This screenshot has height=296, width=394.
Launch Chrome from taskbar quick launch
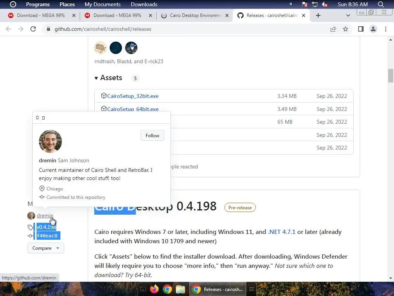(x=167, y=289)
